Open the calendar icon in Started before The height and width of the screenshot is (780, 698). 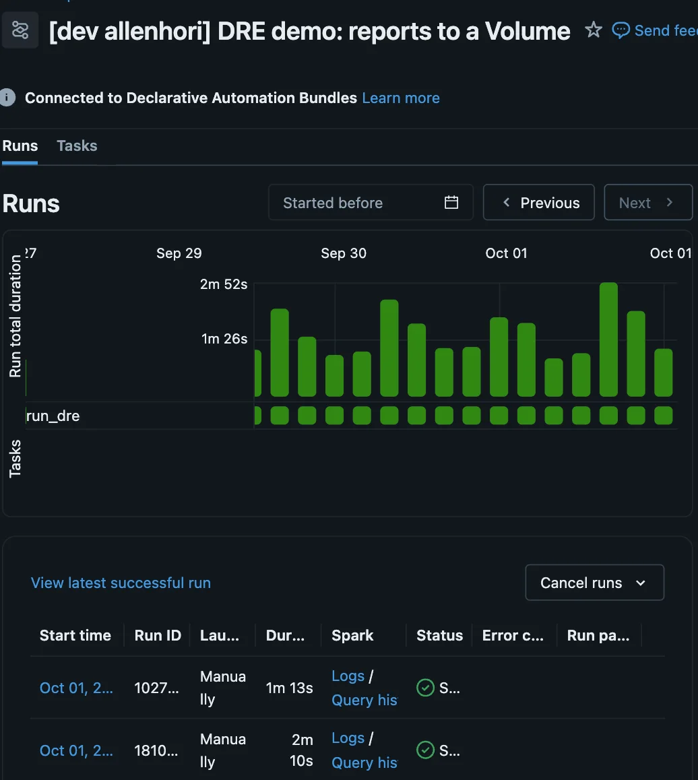451,203
